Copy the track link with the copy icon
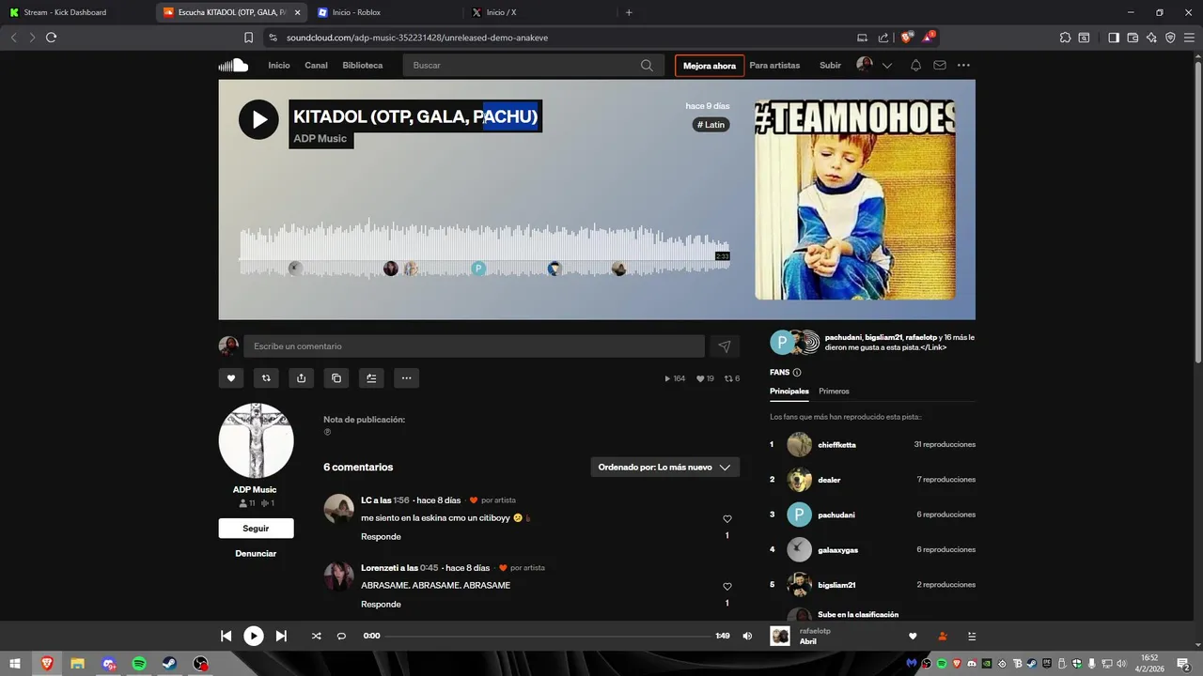The image size is (1203, 676). coord(336,378)
